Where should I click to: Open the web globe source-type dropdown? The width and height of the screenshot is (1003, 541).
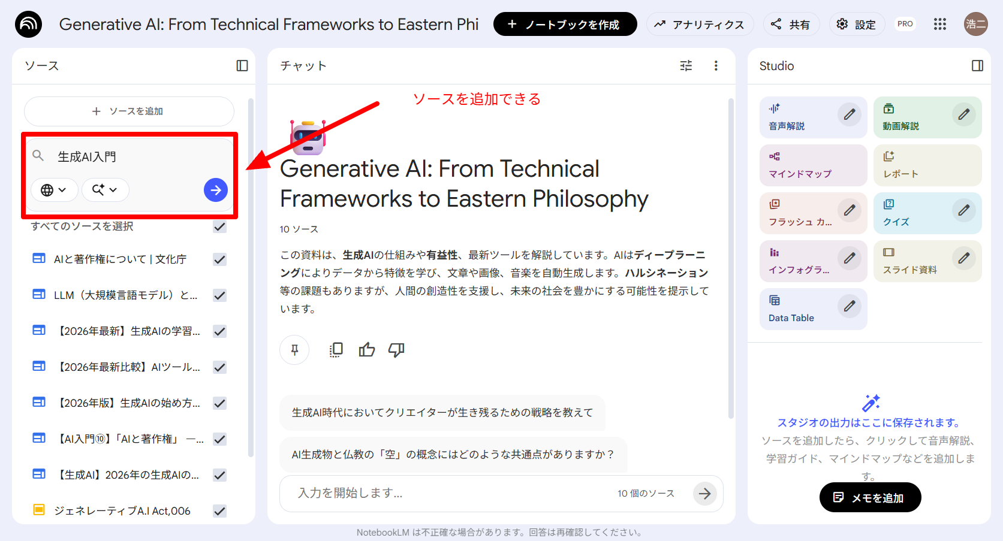(54, 190)
